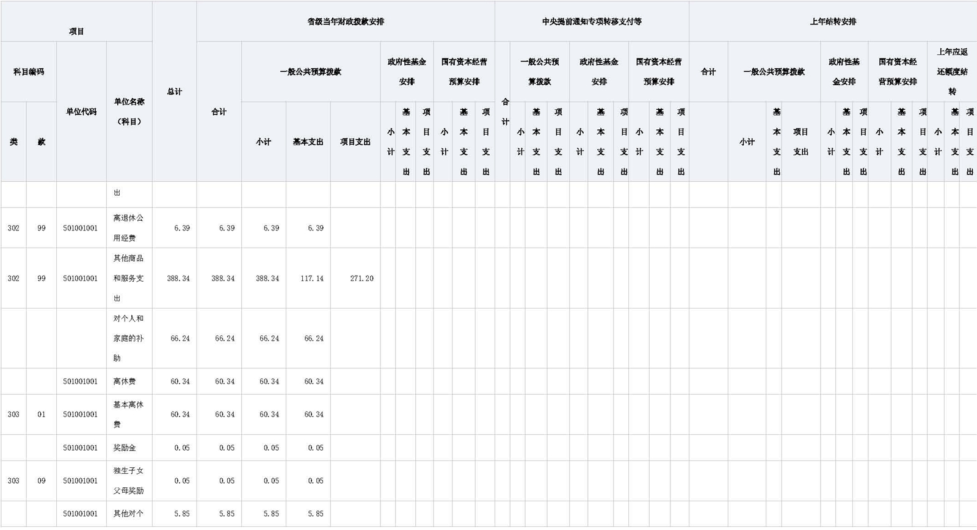Select 类 code 303 in 基本离休费 row
Screen dimensions: 977x530
pyautogui.click(x=13, y=414)
